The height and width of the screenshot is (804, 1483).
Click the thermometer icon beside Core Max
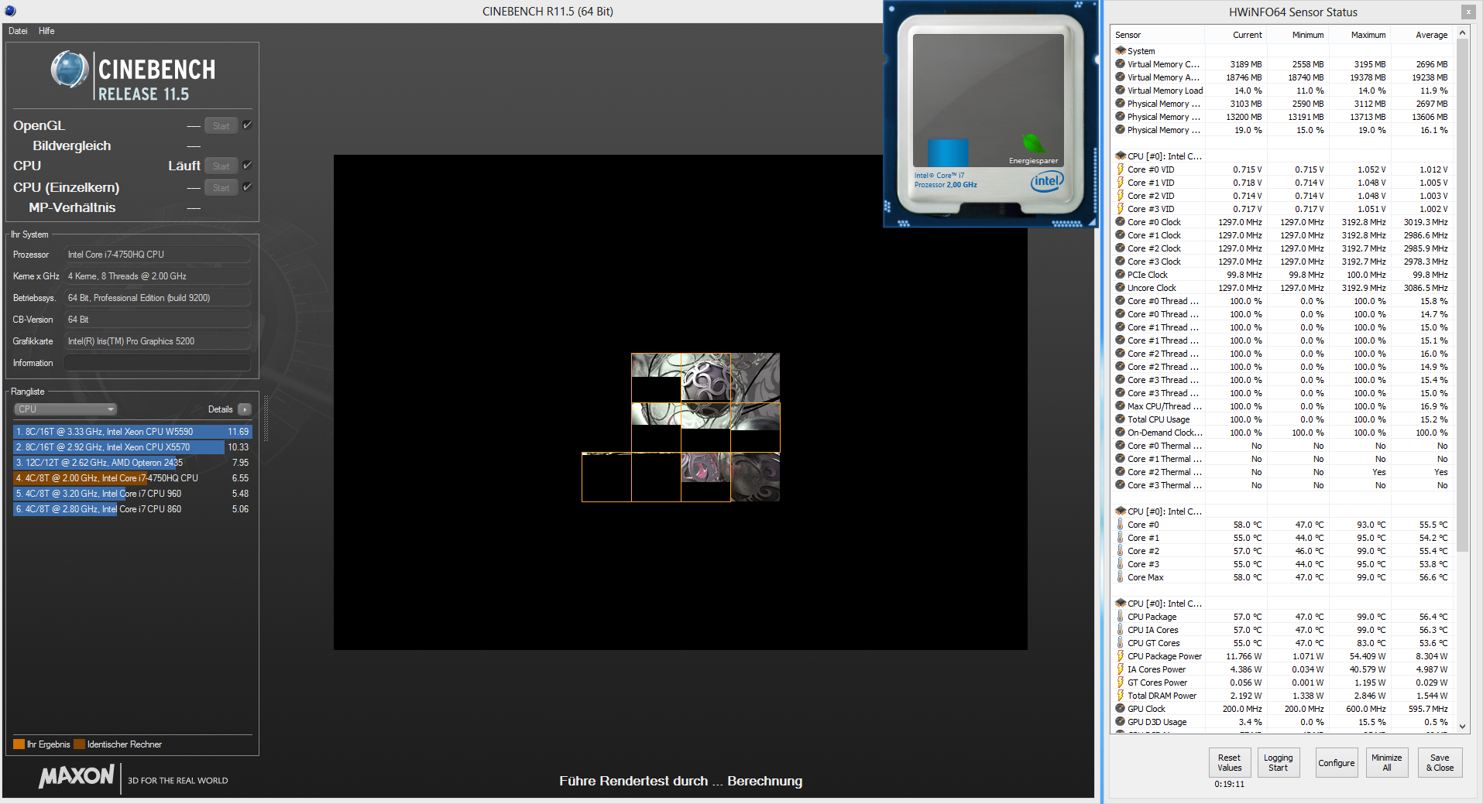1120,577
